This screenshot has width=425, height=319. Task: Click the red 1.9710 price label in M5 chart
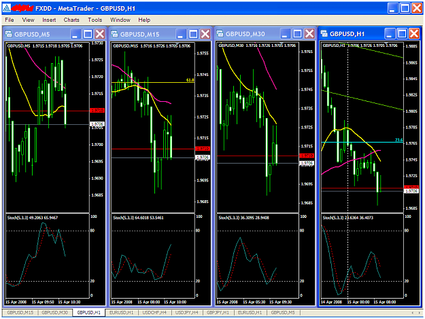pos(97,111)
